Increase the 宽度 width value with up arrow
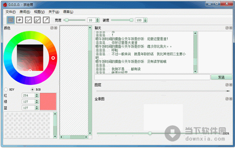Image resolution: width=235 pixels, height=148 pixels. point(98,19)
